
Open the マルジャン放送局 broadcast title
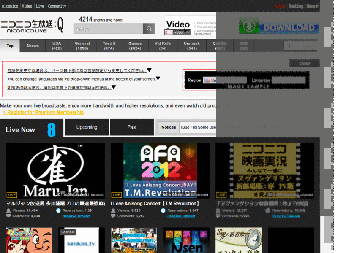pos(55,203)
